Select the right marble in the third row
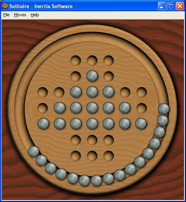The width and height of the screenshot is (186, 202). [x=108, y=92]
